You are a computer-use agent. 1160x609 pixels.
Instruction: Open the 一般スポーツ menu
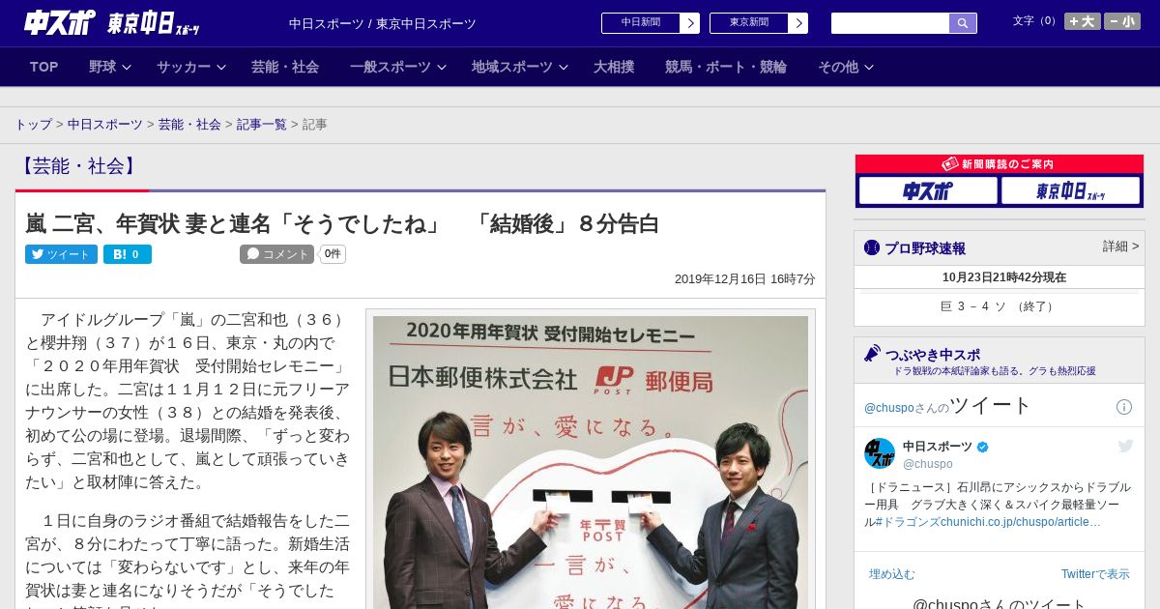(391, 67)
